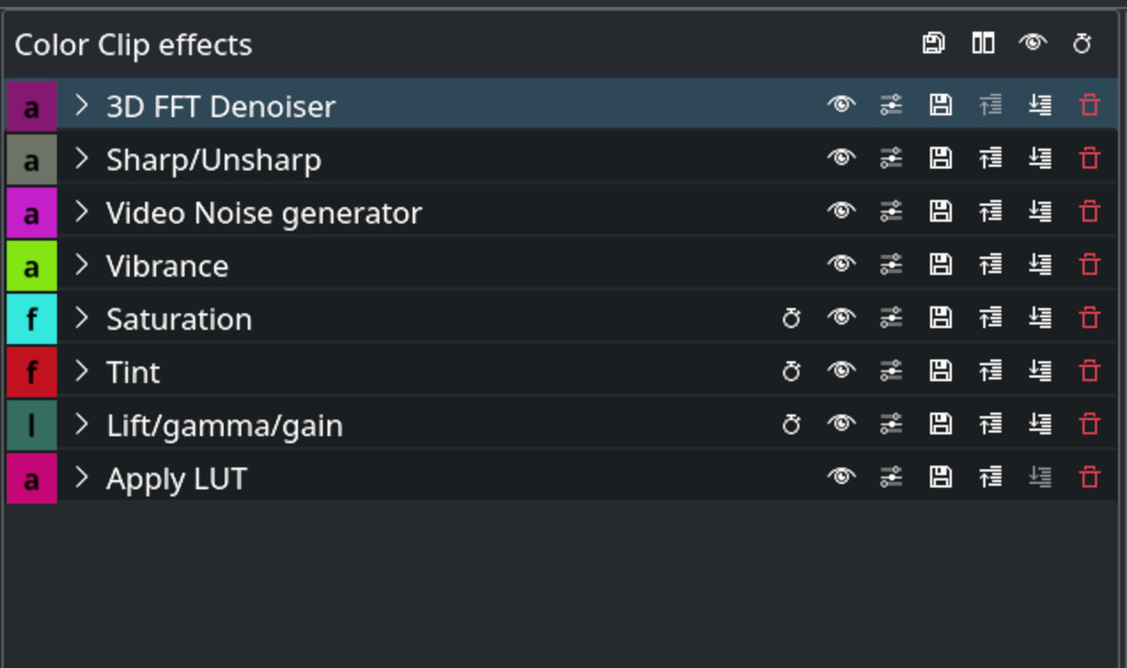Open presets for Saturation effect
The height and width of the screenshot is (668, 1127).
(x=890, y=318)
